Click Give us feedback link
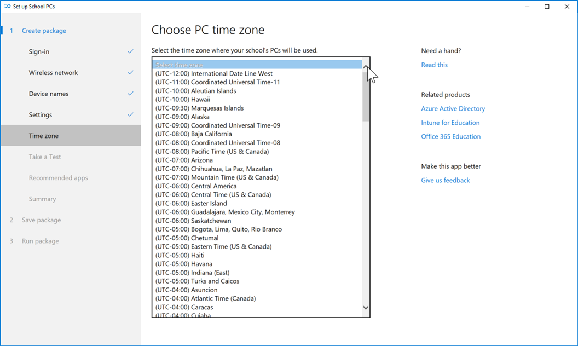 pyautogui.click(x=445, y=180)
